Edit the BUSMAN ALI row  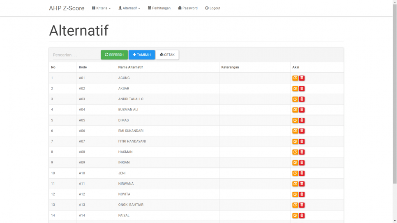point(295,110)
